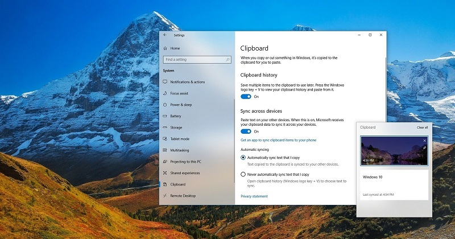This screenshot has height=239, width=455.
Task: Click the Clipboard sidebar icon
Action: click(165, 184)
